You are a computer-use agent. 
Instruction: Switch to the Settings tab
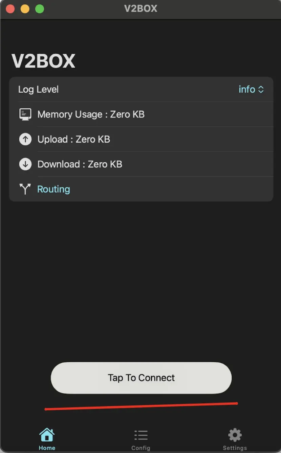tap(235, 439)
